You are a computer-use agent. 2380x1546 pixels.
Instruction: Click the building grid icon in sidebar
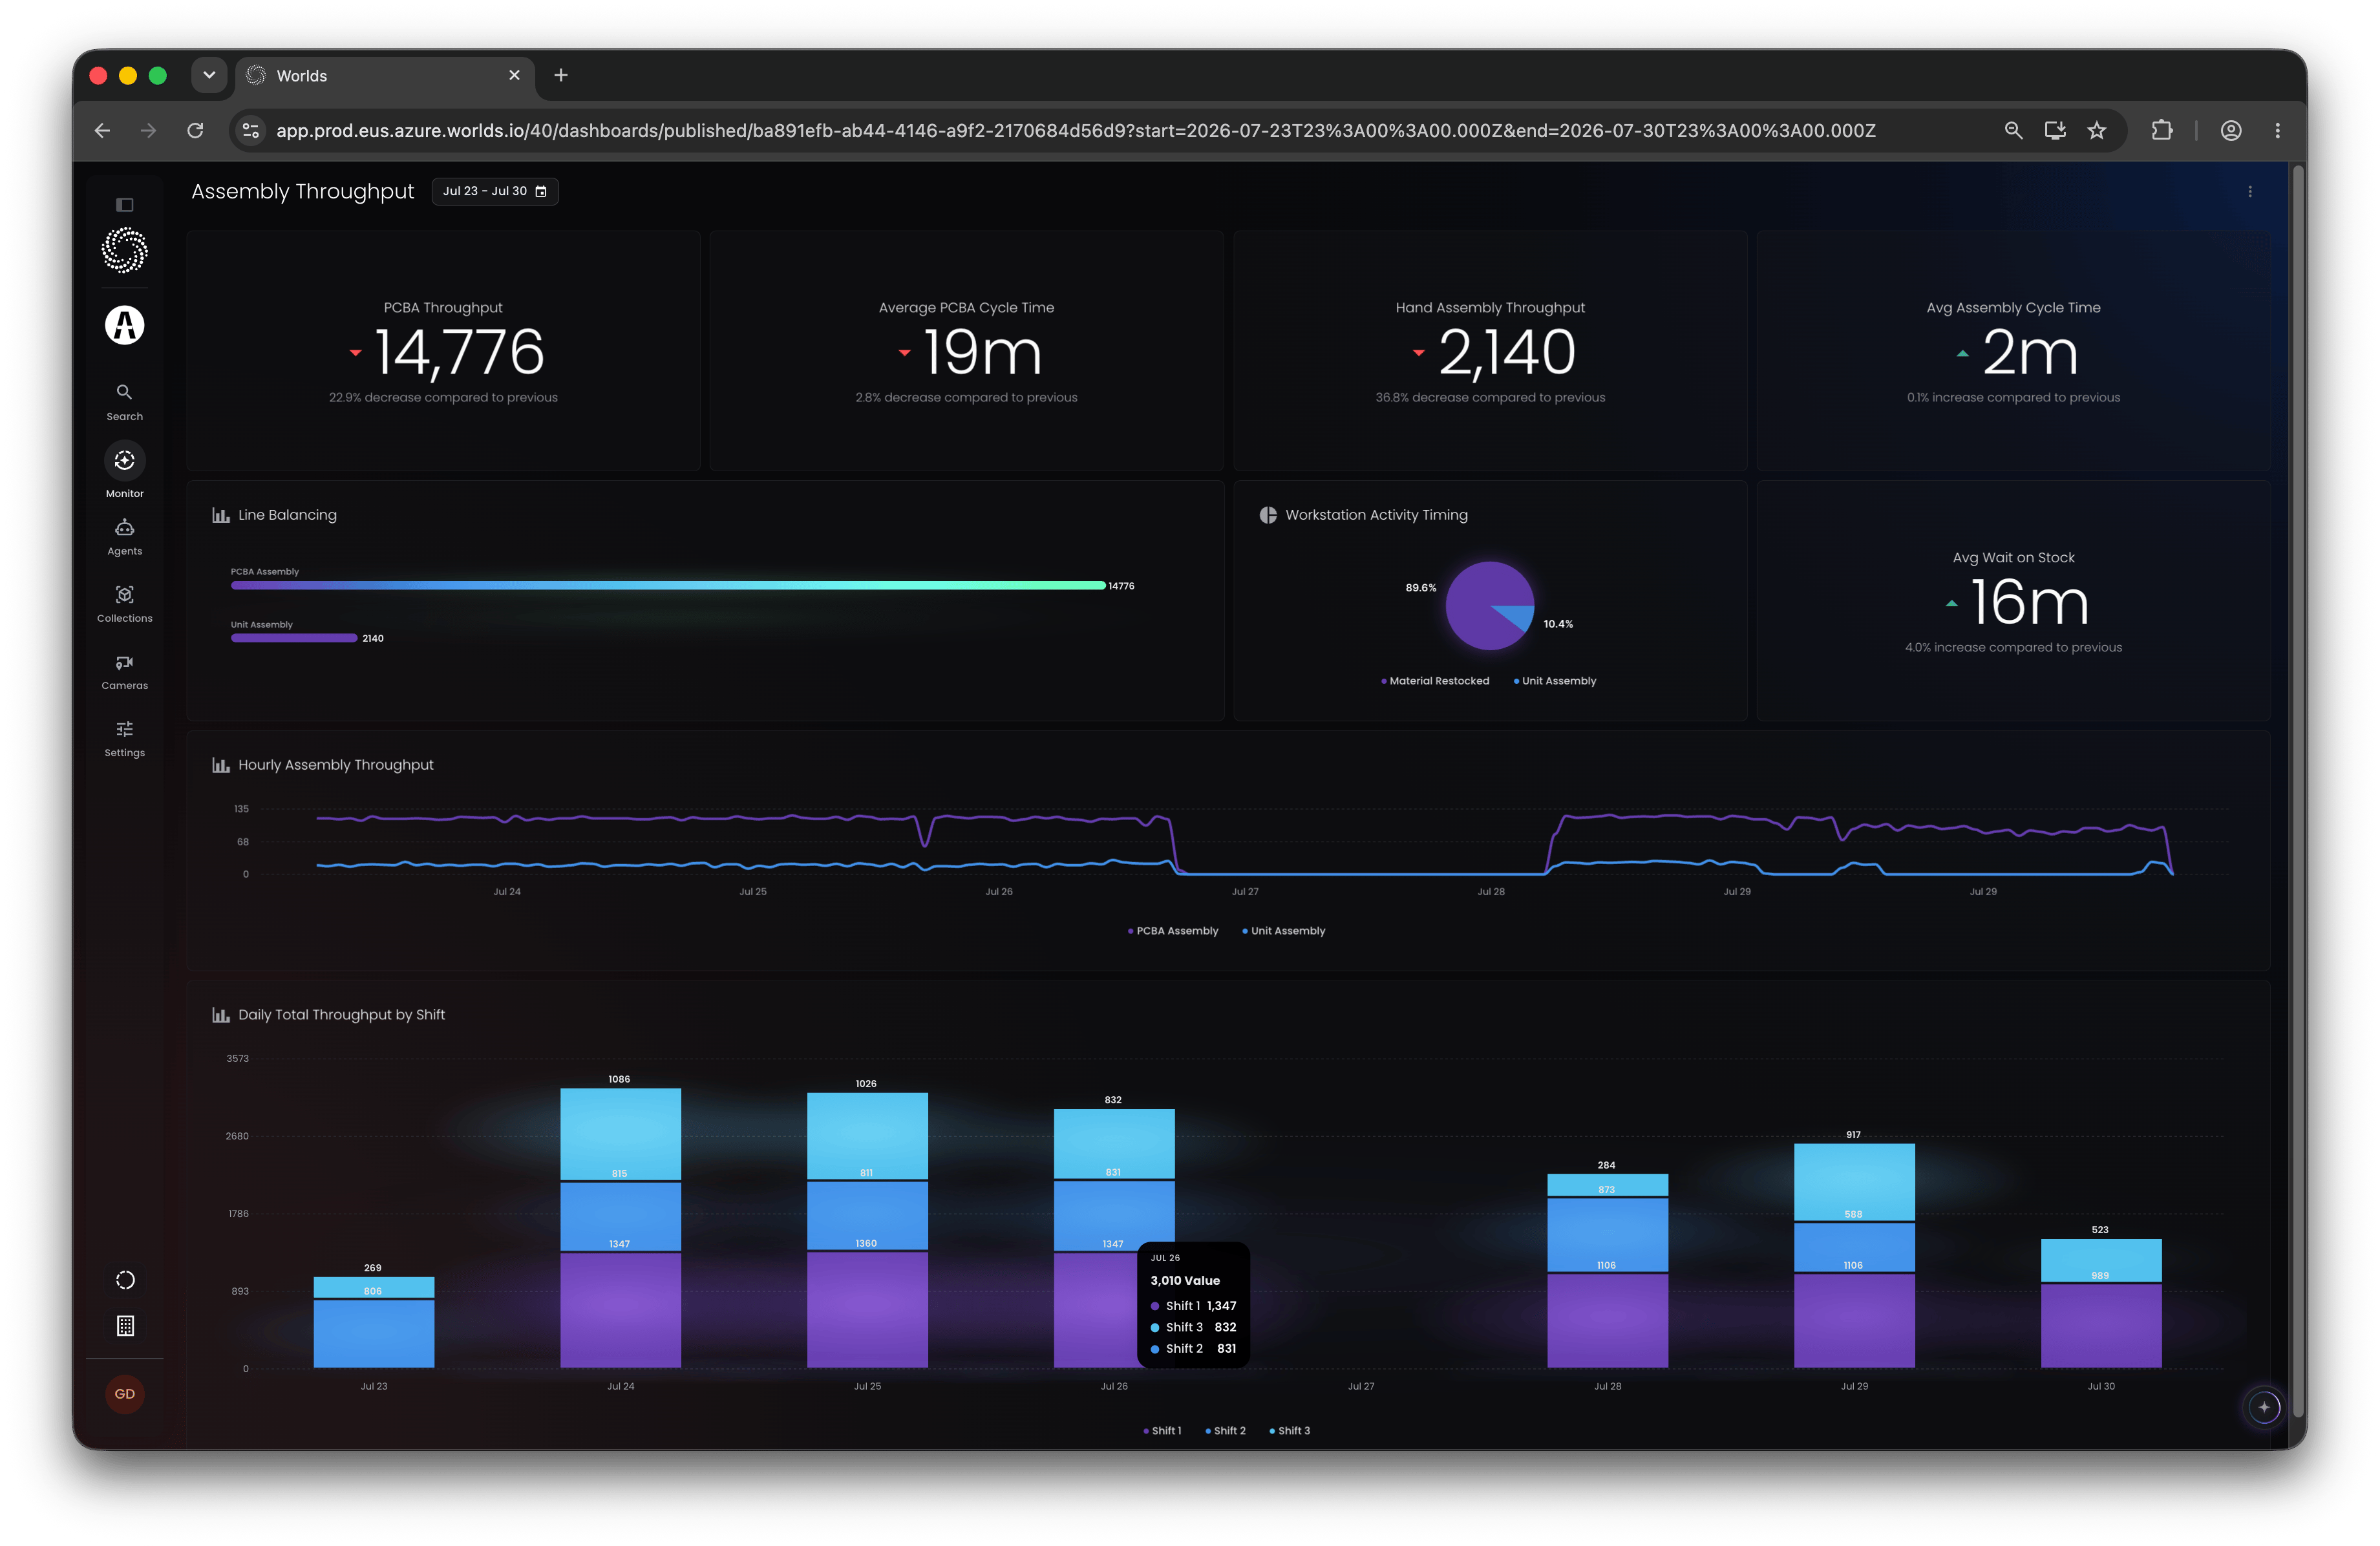click(125, 1326)
